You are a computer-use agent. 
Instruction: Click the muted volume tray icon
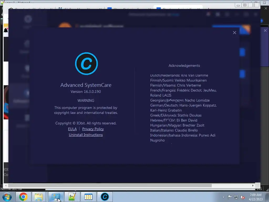(242, 197)
